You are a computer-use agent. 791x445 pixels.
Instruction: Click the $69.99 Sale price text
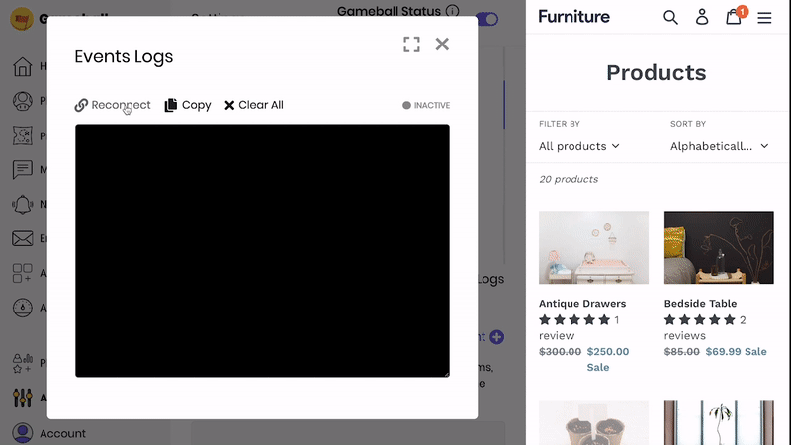(x=736, y=352)
